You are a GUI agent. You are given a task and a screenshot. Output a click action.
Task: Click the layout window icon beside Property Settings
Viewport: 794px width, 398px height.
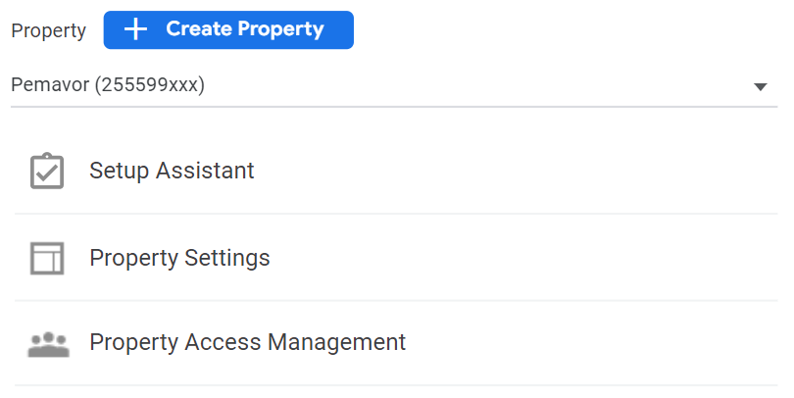click(46, 258)
